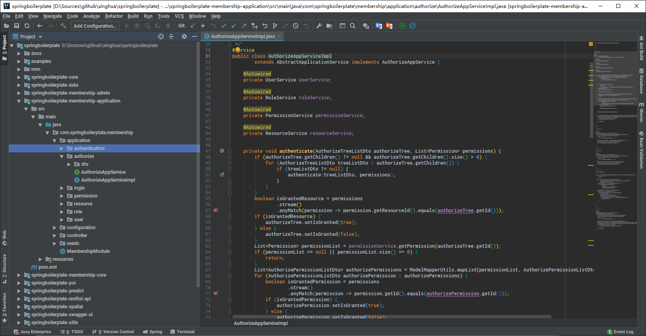Toggle the Database tool window

tap(641, 81)
